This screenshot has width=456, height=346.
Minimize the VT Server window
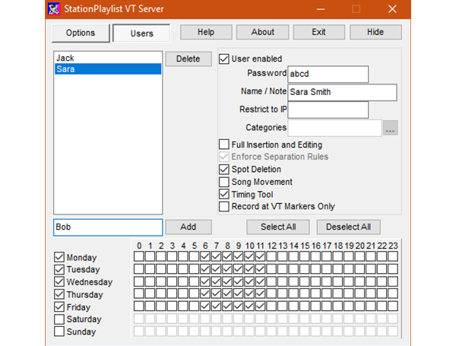click(x=321, y=9)
